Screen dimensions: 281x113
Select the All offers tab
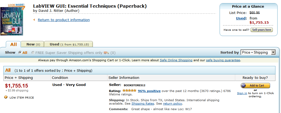point(13,44)
